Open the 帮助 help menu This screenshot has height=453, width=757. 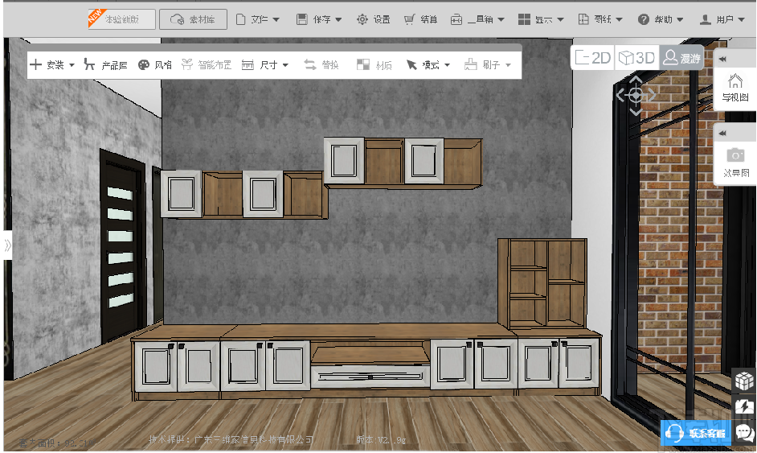click(x=661, y=19)
